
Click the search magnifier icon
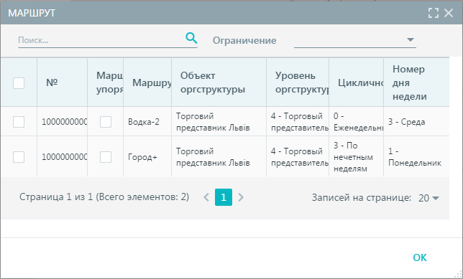click(x=191, y=38)
